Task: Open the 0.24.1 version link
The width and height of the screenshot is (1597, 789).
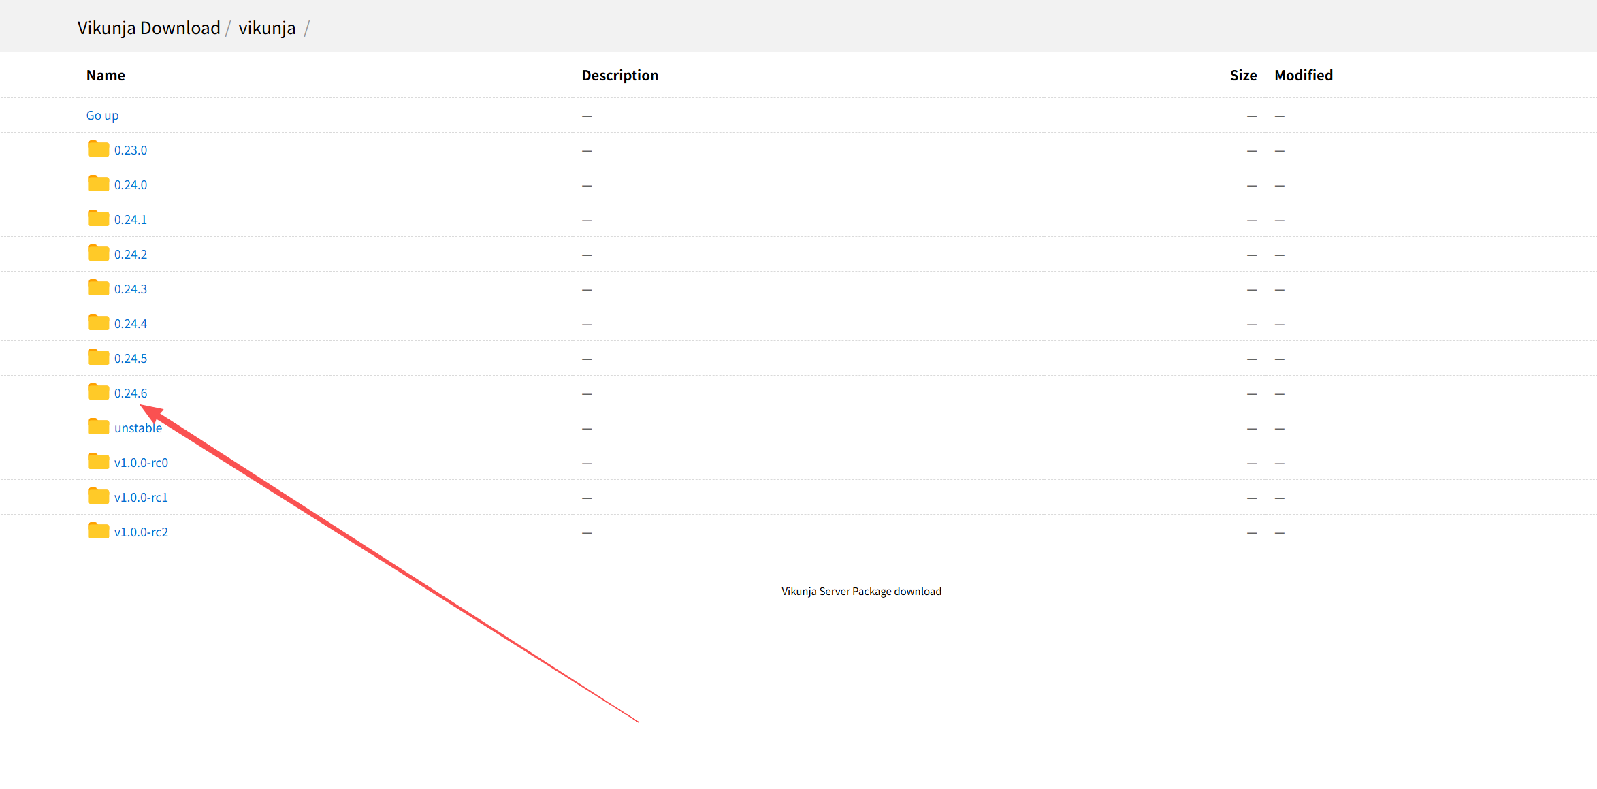Action: 130,220
